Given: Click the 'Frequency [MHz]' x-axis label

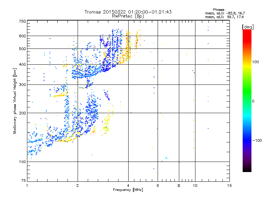Looking at the screenshot, I should click(x=128, y=190).
